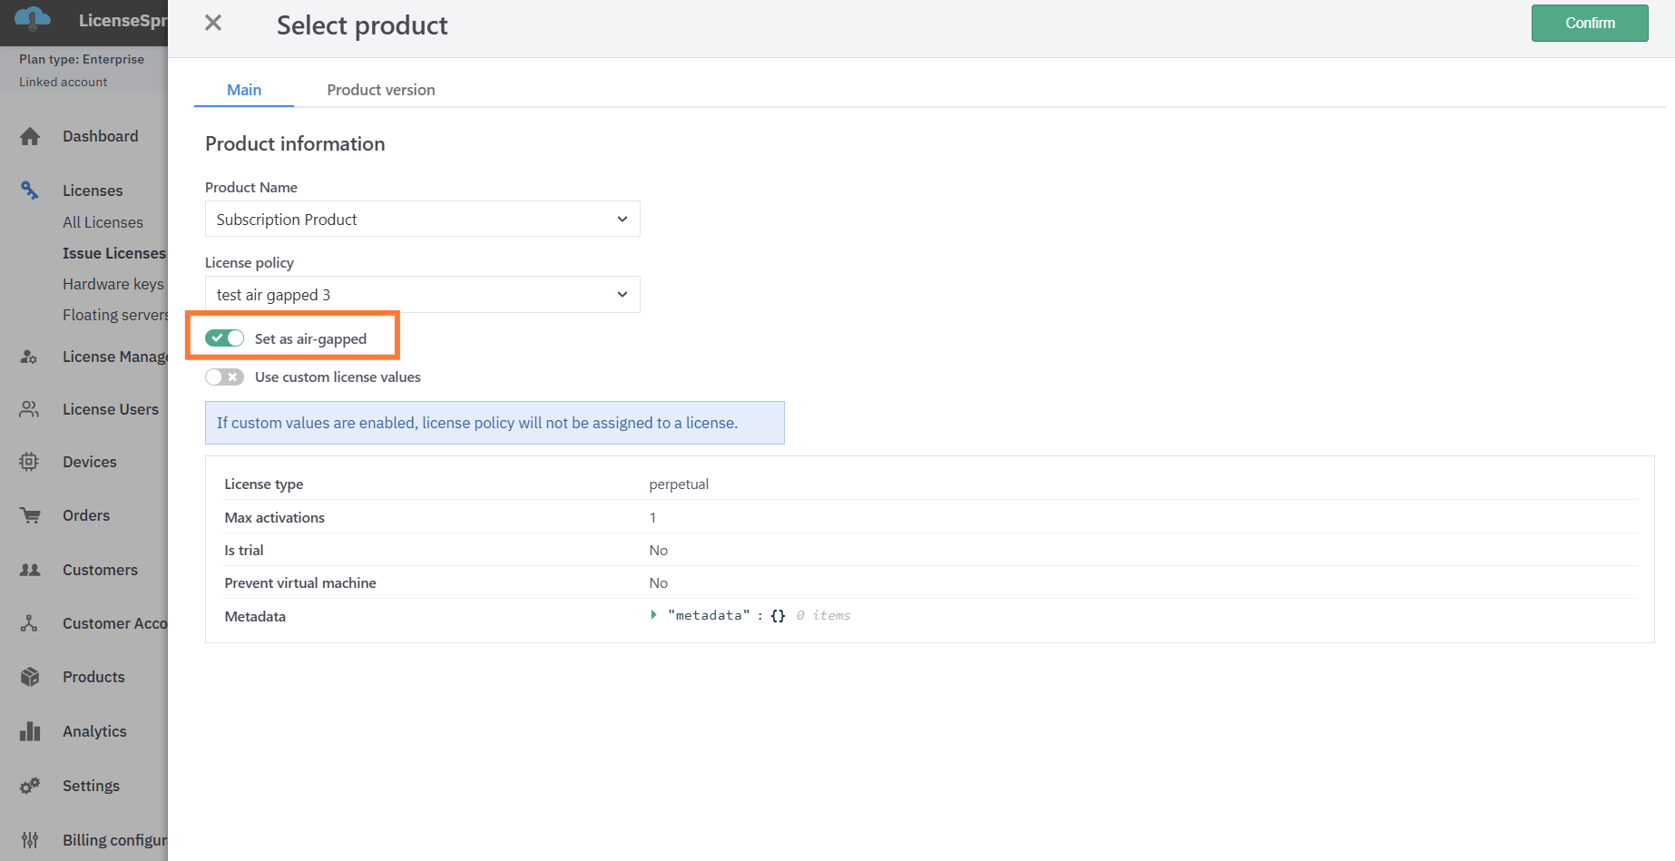
Task: Click the Settings gears icon
Action: (x=30, y=786)
